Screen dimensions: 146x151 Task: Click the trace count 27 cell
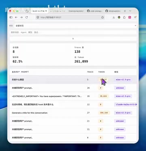click(88, 113)
